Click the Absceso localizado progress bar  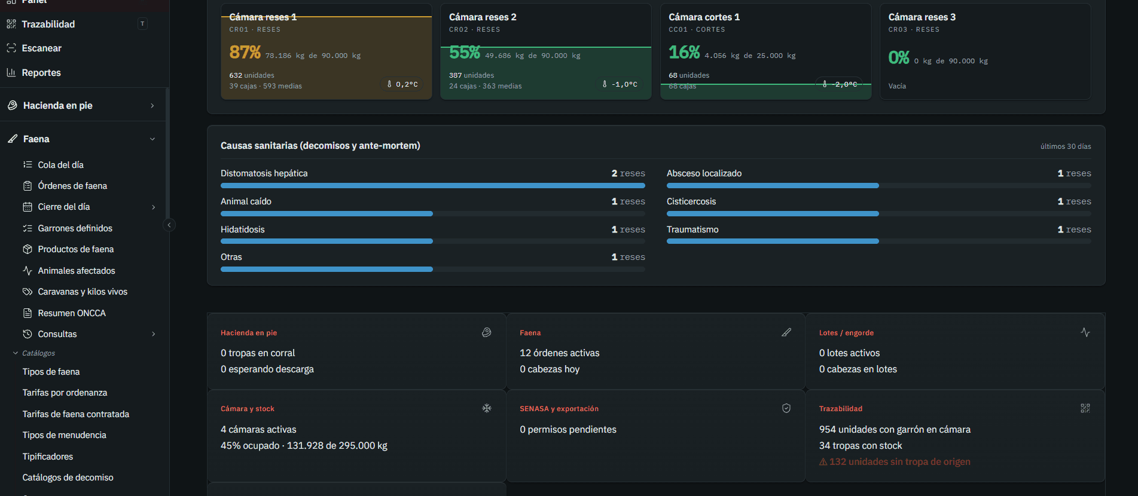point(879,186)
